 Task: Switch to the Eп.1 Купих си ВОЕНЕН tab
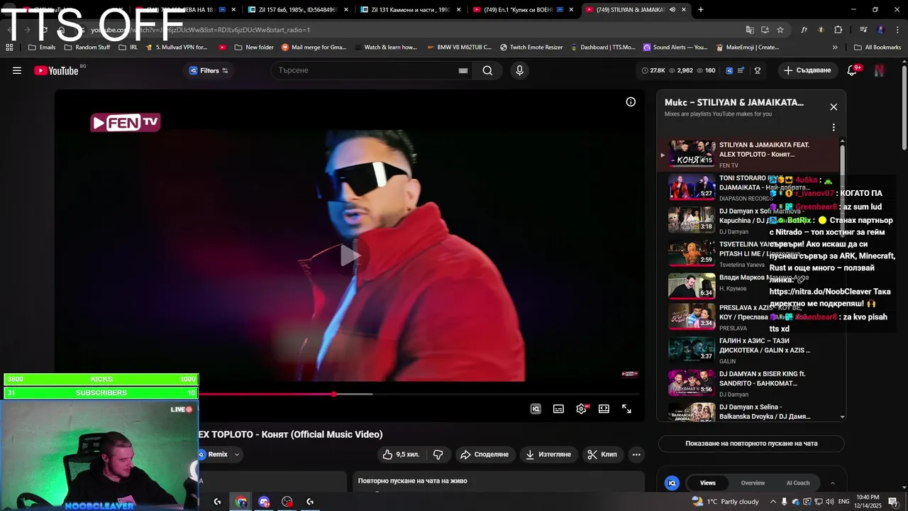click(x=521, y=10)
